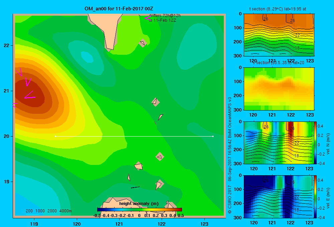Click the '22' isotherm label in temperature section

coord(298,35)
